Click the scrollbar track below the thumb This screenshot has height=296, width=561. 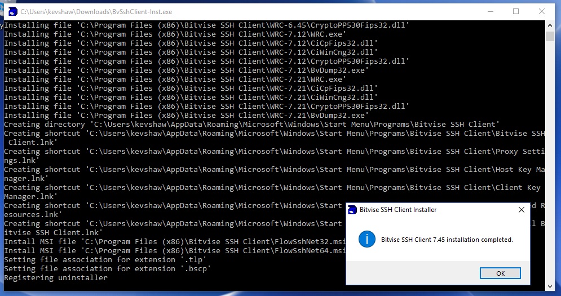coord(550,169)
